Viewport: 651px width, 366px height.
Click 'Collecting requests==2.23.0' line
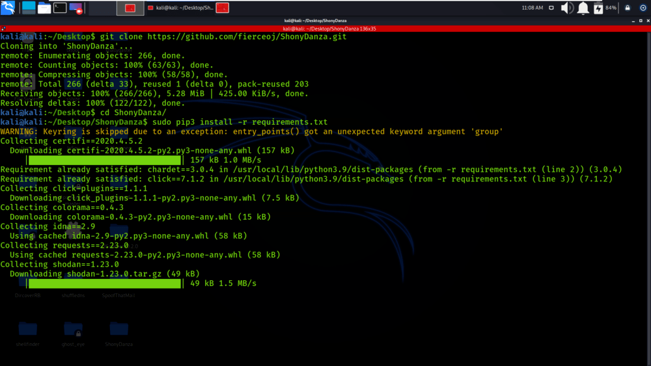click(64, 245)
